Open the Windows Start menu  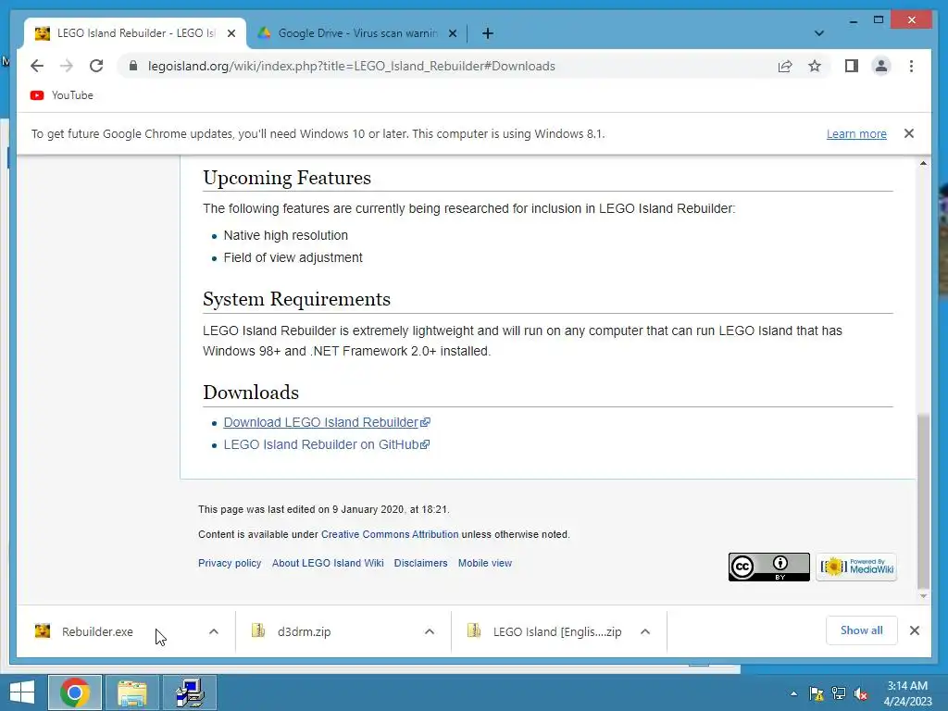click(22, 692)
